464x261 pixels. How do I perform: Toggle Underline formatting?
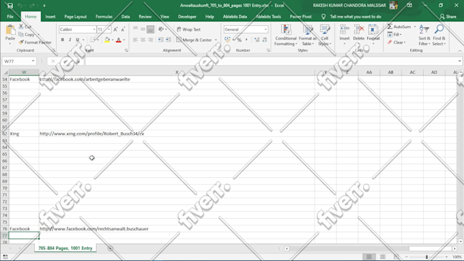(x=78, y=40)
